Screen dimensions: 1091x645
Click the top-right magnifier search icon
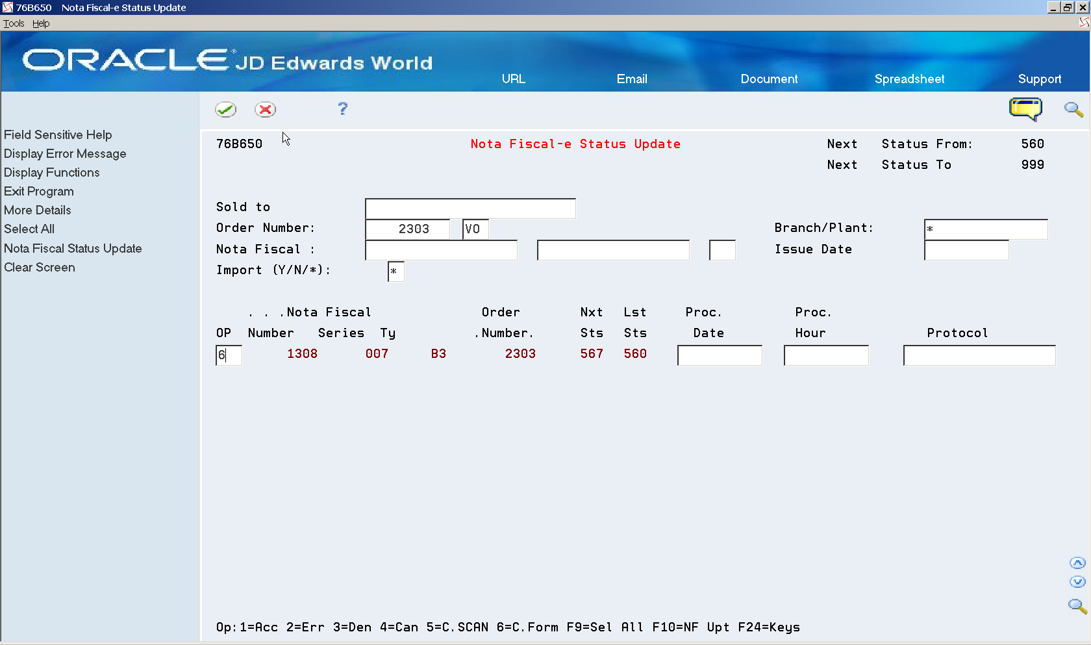[x=1073, y=109]
